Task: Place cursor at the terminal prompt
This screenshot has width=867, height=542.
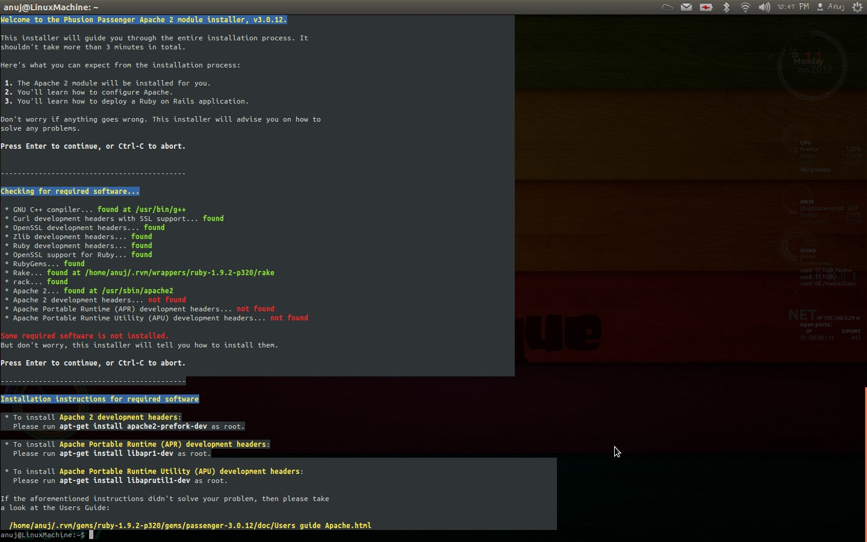Action: 92,535
